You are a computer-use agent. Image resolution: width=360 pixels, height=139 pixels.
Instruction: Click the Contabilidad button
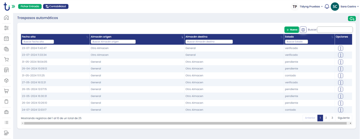pos(56,7)
